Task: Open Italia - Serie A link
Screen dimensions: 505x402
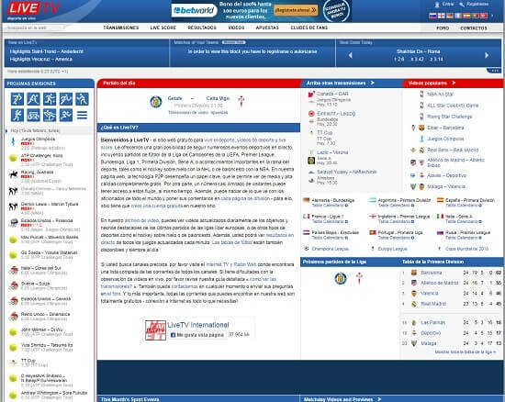Action: click(x=458, y=217)
